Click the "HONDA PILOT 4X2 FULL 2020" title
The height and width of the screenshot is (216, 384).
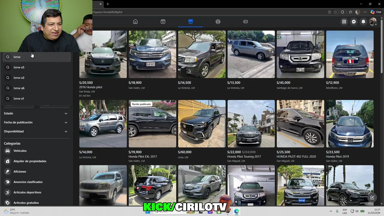296,157
